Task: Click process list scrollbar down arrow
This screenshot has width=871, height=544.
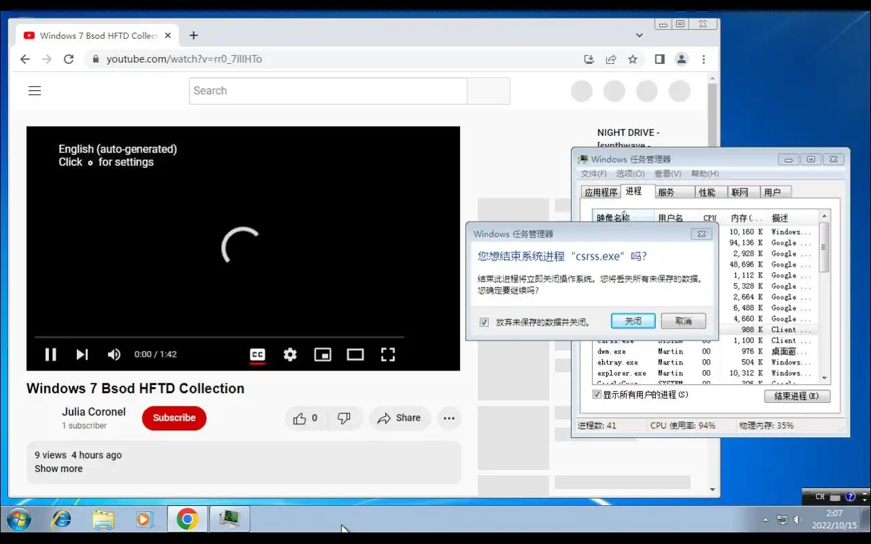Action: click(x=825, y=377)
